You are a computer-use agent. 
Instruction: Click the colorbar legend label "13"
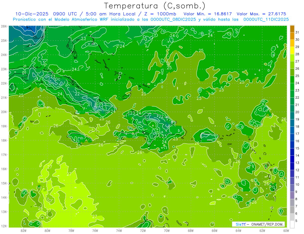click(x=297, y=163)
